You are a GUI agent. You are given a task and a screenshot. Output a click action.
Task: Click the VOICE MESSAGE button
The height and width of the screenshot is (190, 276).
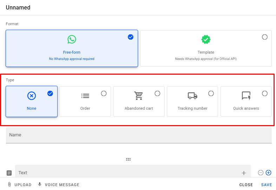click(59, 185)
